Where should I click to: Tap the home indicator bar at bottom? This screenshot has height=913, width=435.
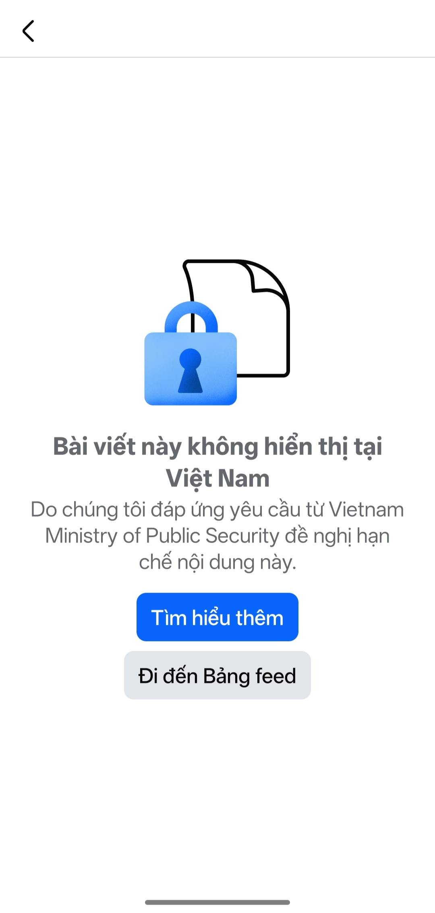(x=217, y=902)
